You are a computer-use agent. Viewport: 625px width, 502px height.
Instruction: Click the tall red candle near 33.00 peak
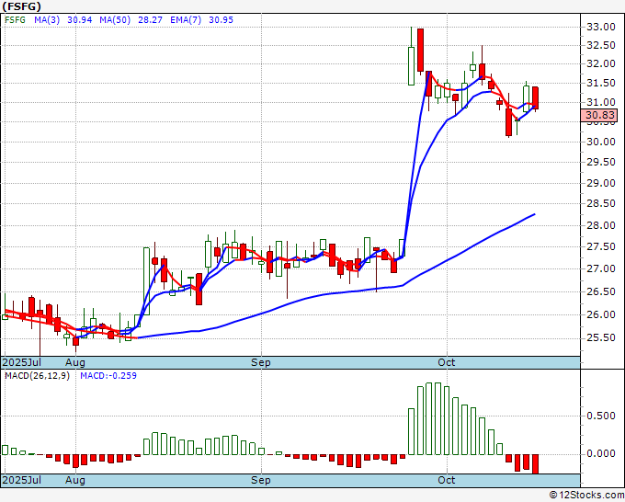(420, 50)
